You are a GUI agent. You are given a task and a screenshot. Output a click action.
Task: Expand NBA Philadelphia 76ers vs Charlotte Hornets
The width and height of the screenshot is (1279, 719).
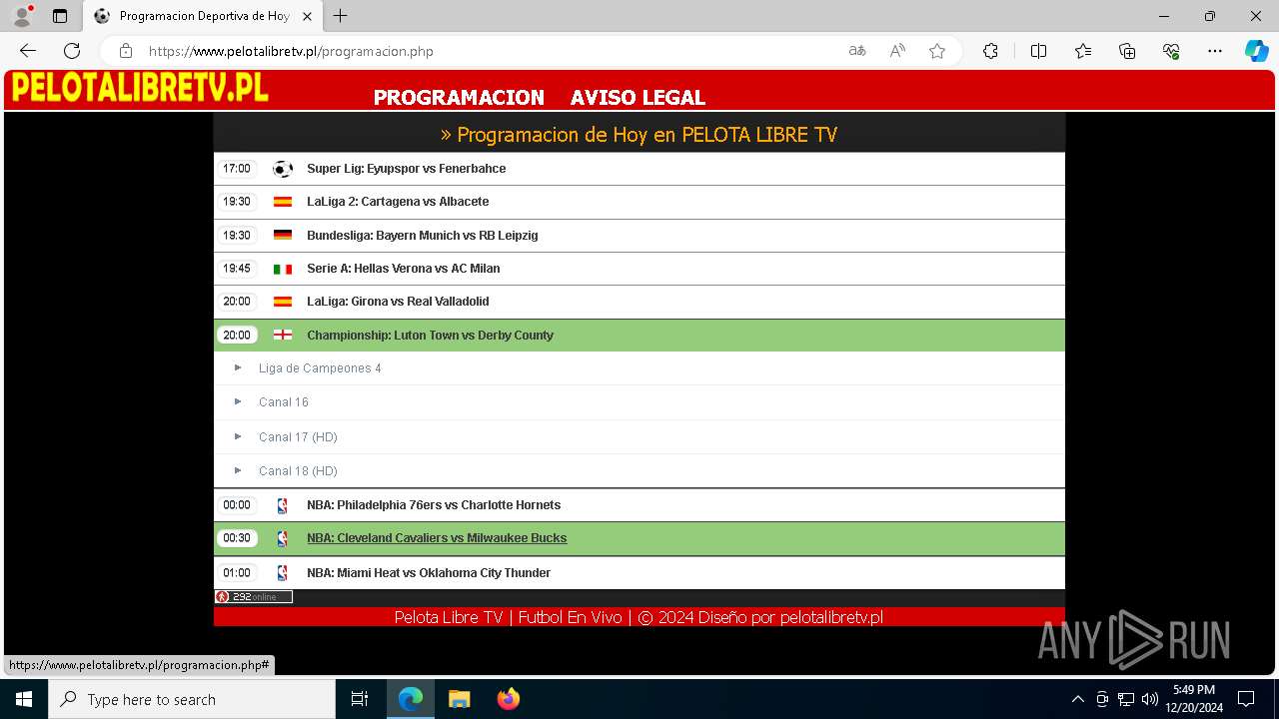coord(639,505)
